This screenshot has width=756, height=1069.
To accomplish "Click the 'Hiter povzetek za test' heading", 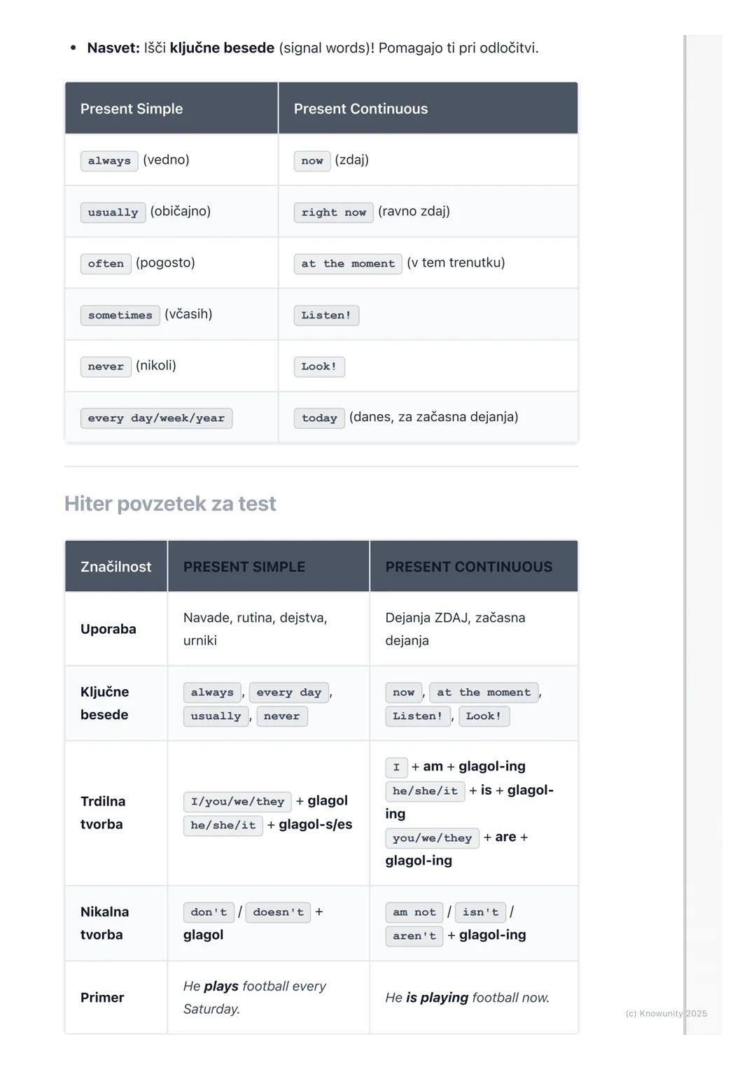I will 170,504.
